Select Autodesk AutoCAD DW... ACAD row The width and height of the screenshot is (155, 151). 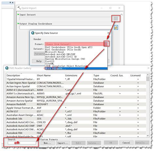(76, 129)
